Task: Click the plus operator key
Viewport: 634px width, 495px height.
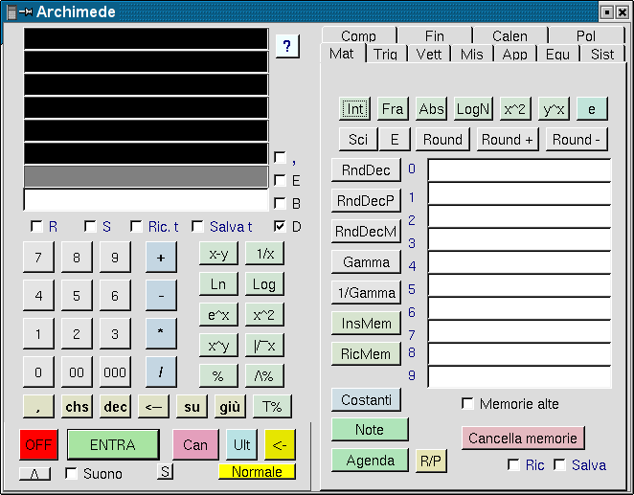Action: [161, 257]
